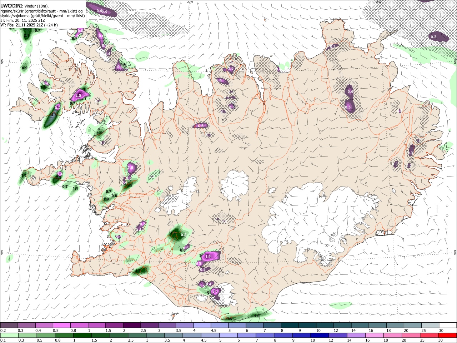Click the '0.1' label in the rain legend
The height and width of the screenshot is (343, 457).
click(x=3, y=340)
